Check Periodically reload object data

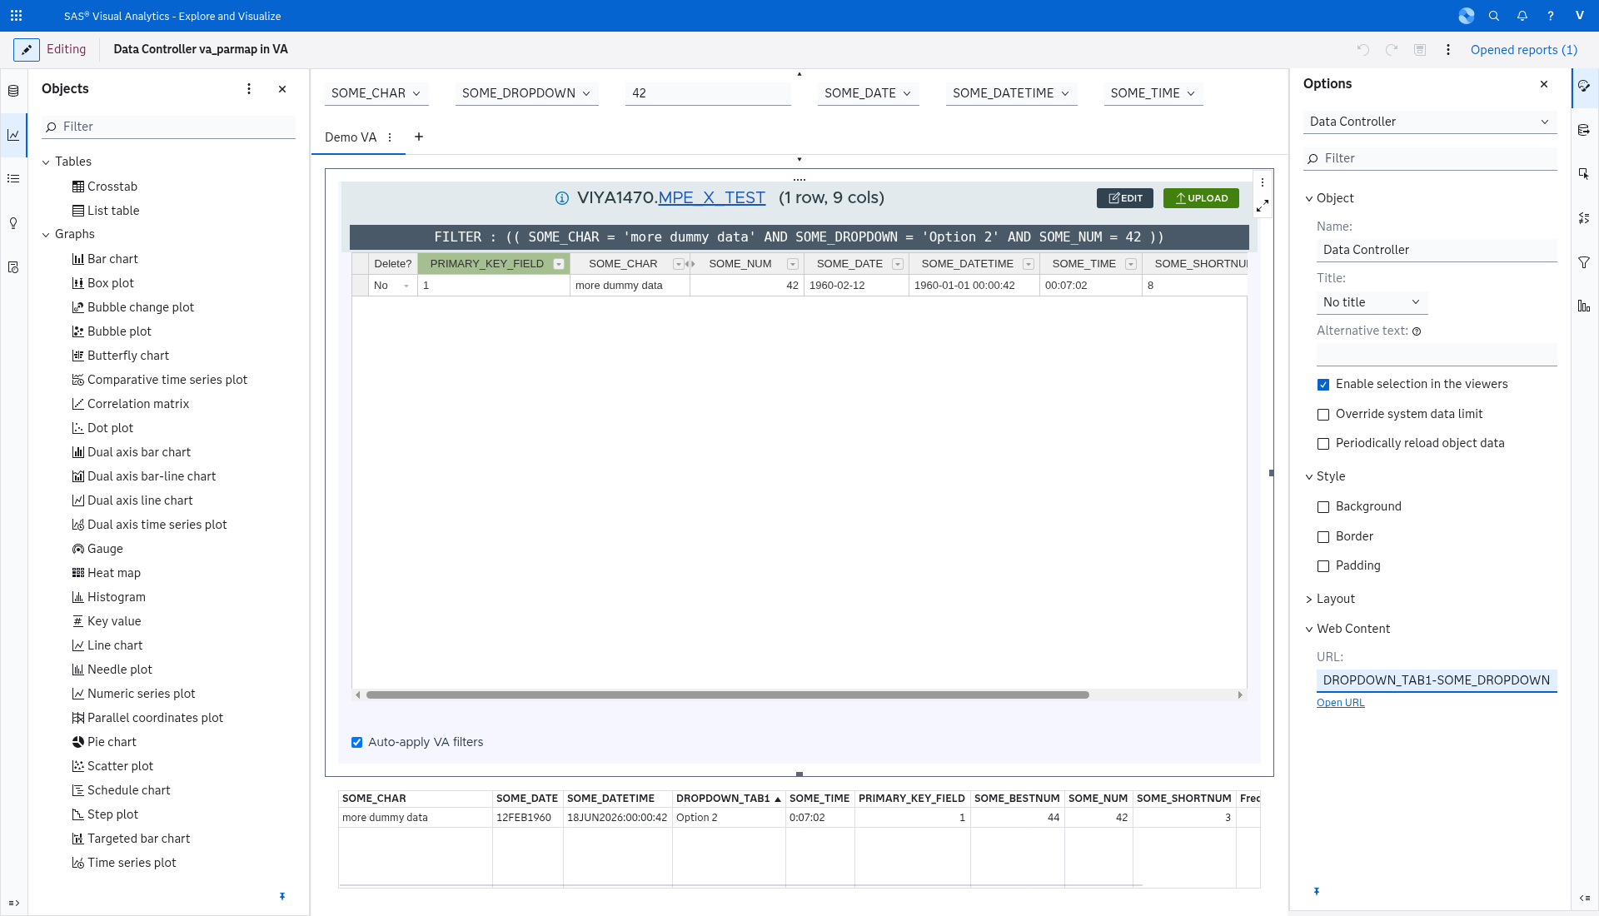tap(1323, 444)
